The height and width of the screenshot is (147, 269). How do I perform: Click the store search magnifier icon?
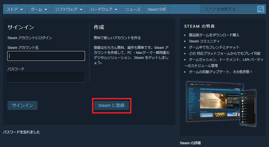point(261,9)
